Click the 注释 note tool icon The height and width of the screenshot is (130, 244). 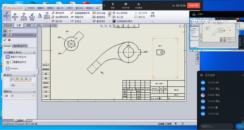point(40,16)
